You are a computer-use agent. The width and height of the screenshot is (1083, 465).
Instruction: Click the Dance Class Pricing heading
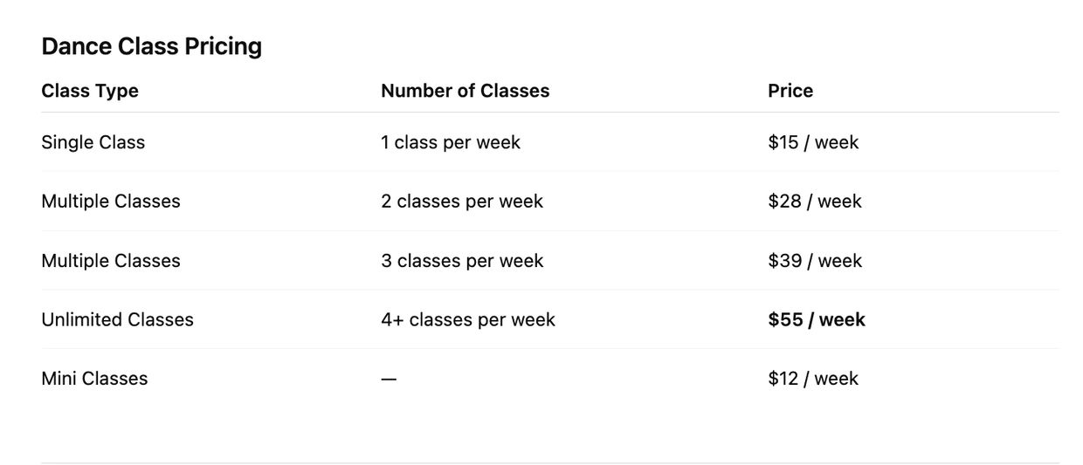(151, 46)
